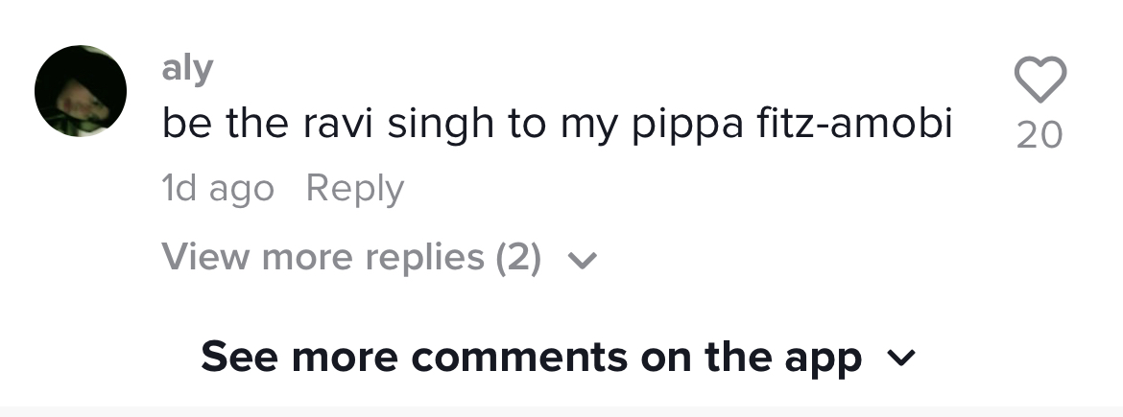Click the commenter name aly
1123x417 pixels.
(187, 70)
